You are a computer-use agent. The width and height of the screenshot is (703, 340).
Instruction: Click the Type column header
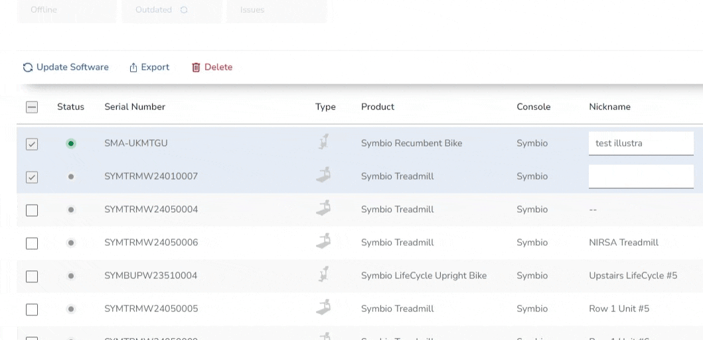click(325, 107)
